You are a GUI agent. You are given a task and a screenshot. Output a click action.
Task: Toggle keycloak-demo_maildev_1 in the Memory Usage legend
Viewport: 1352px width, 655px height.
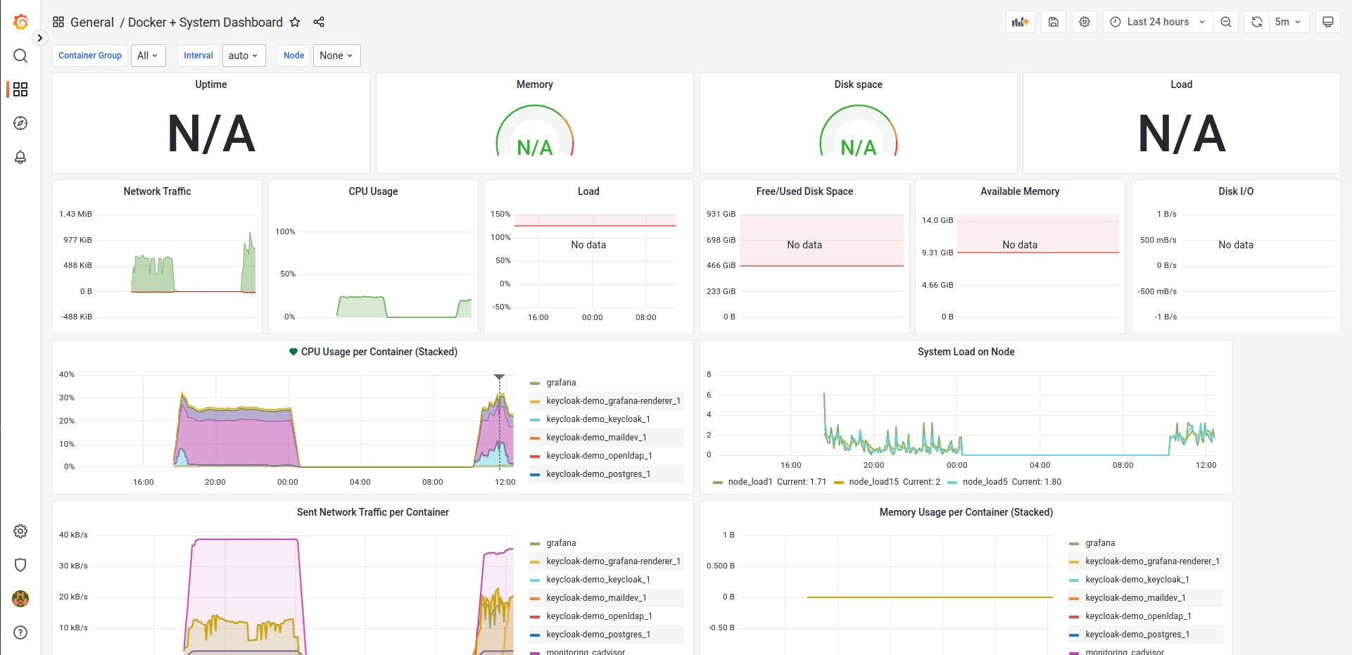(x=1135, y=598)
